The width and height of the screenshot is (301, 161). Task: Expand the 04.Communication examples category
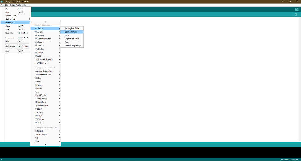45,39
